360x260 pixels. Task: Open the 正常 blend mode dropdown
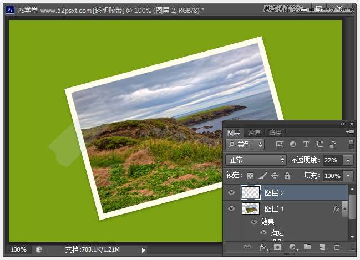[256, 160]
